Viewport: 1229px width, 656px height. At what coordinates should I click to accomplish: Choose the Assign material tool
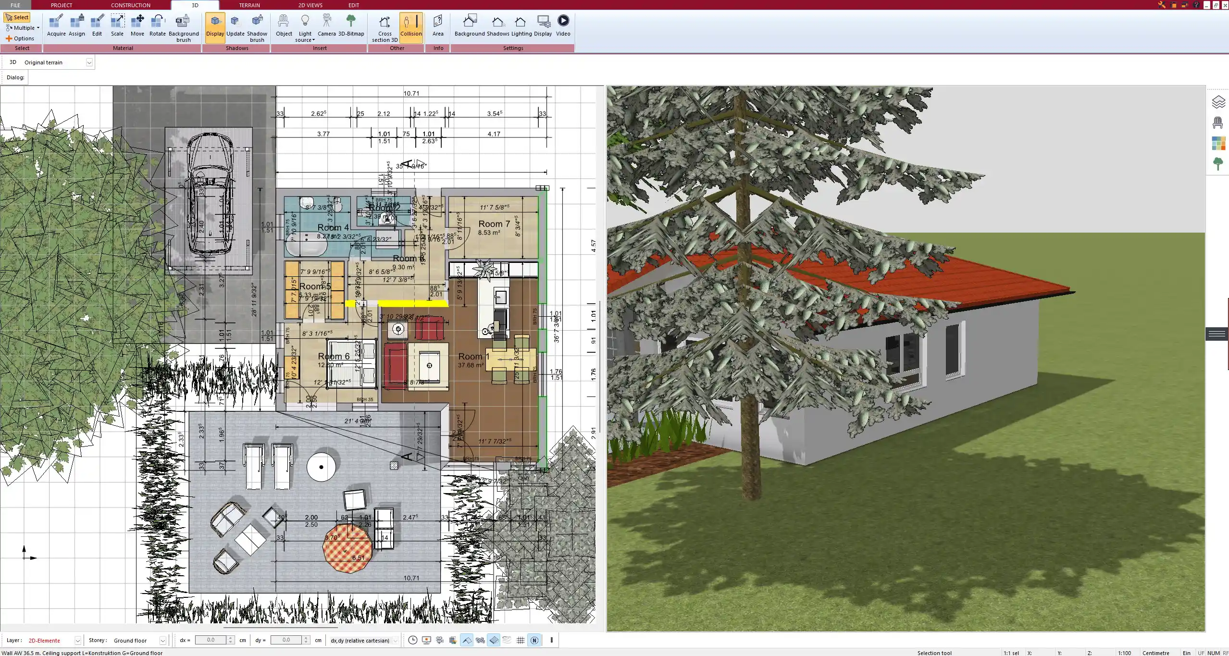point(77,26)
